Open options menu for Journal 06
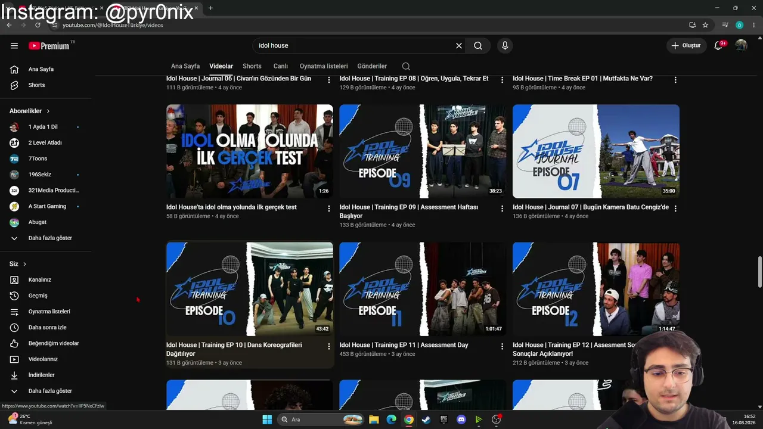This screenshot has width=763, height=429. (x=329, y=80)
